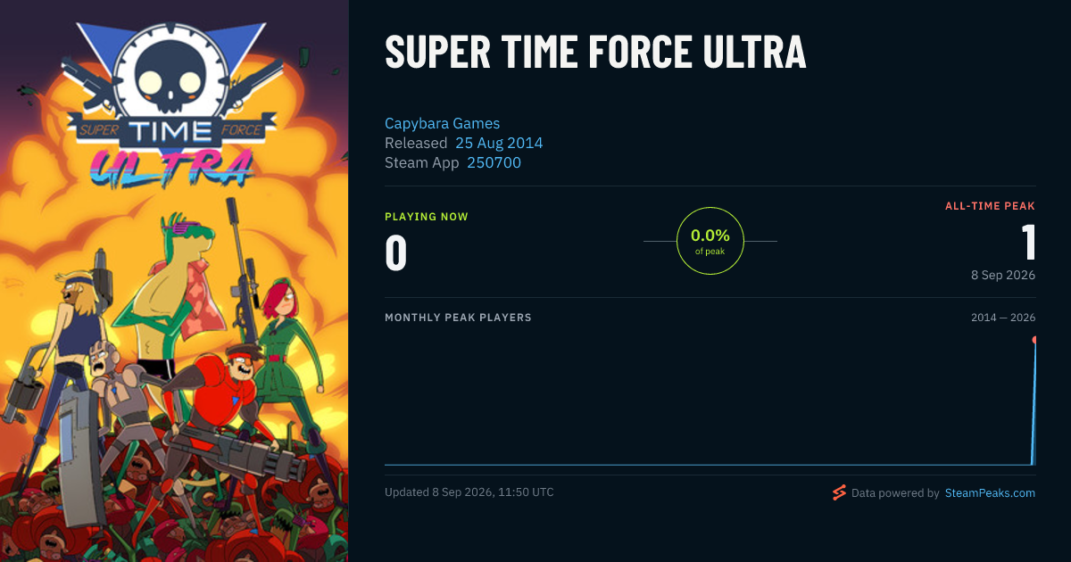Screen dimensions: 1071x562
Task: Click the Super Time Force Ultra title
Action: [x=595, y=52]
